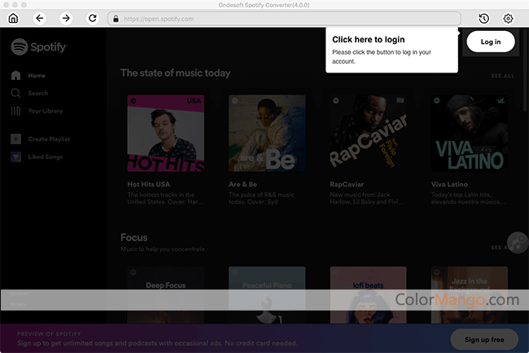Click See All for state of music
This screenshot has width=529, height=353.
(502, 76)
